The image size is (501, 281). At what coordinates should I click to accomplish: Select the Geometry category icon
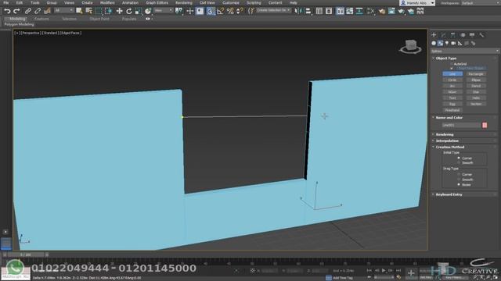coord(434,43)
